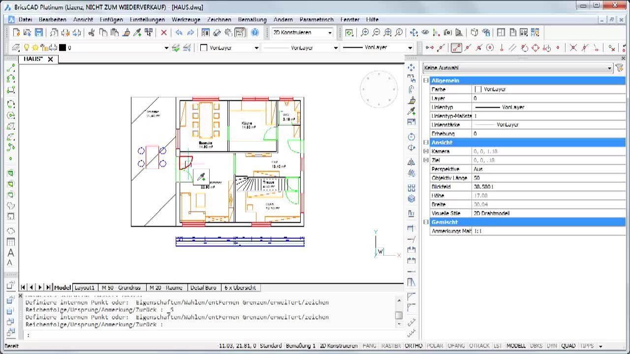
Task: Open the Zeichnen menu
Action: (x=219, y=20)
